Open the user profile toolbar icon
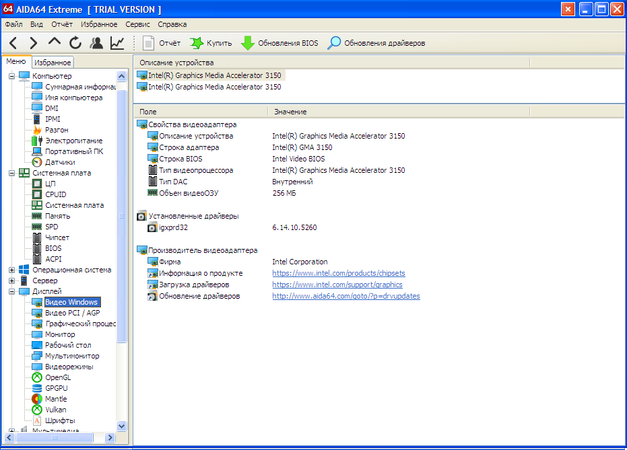The image size is (627, 450). (96, 43)
